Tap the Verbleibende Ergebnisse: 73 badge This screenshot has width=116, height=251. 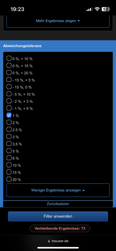60,229
